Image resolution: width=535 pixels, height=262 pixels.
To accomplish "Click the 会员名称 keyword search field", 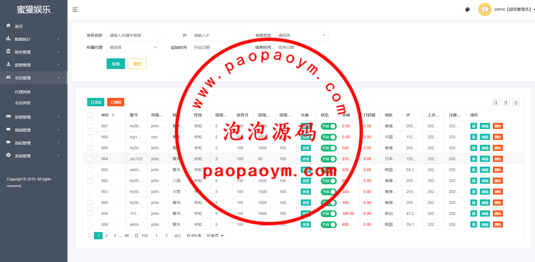I will pyautogui.click(x=133, y=35).
